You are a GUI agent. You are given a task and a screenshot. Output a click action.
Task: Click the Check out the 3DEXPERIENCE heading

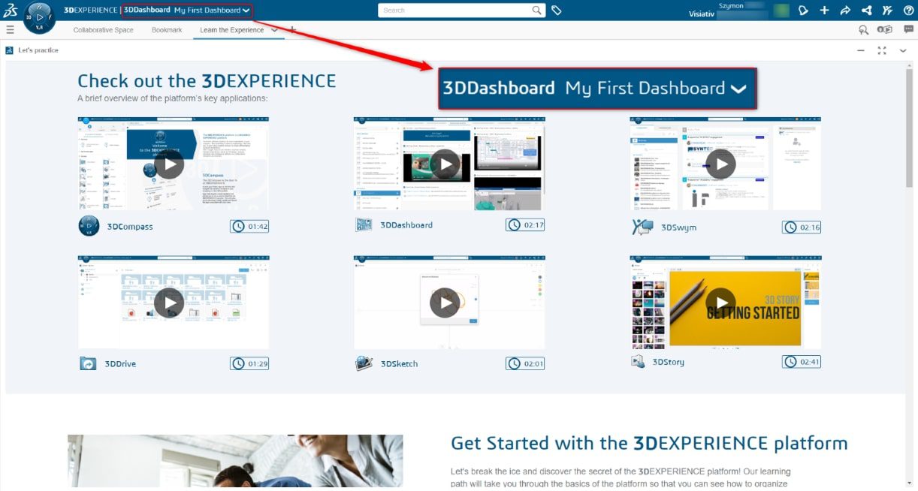[207, 81]
